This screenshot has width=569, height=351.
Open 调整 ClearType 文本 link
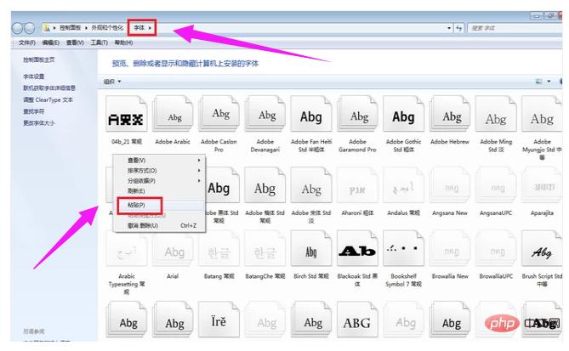coord(48,99)
